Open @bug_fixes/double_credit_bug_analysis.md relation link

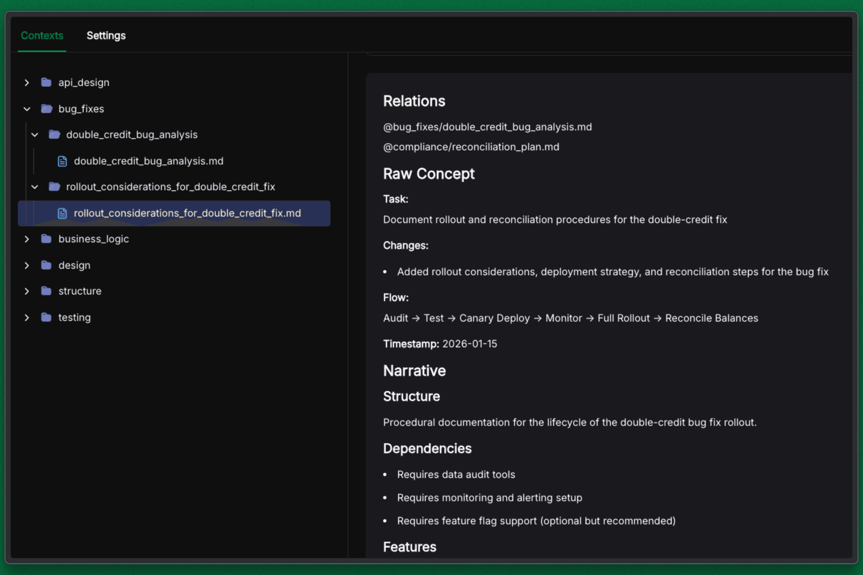coord(487,127)
